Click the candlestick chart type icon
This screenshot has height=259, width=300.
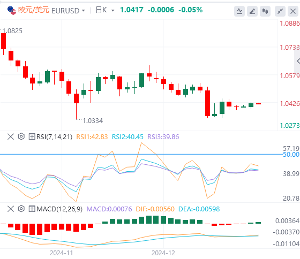coord(265,11)
